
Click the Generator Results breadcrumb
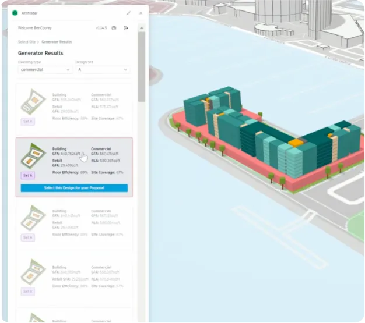point(57,42)
